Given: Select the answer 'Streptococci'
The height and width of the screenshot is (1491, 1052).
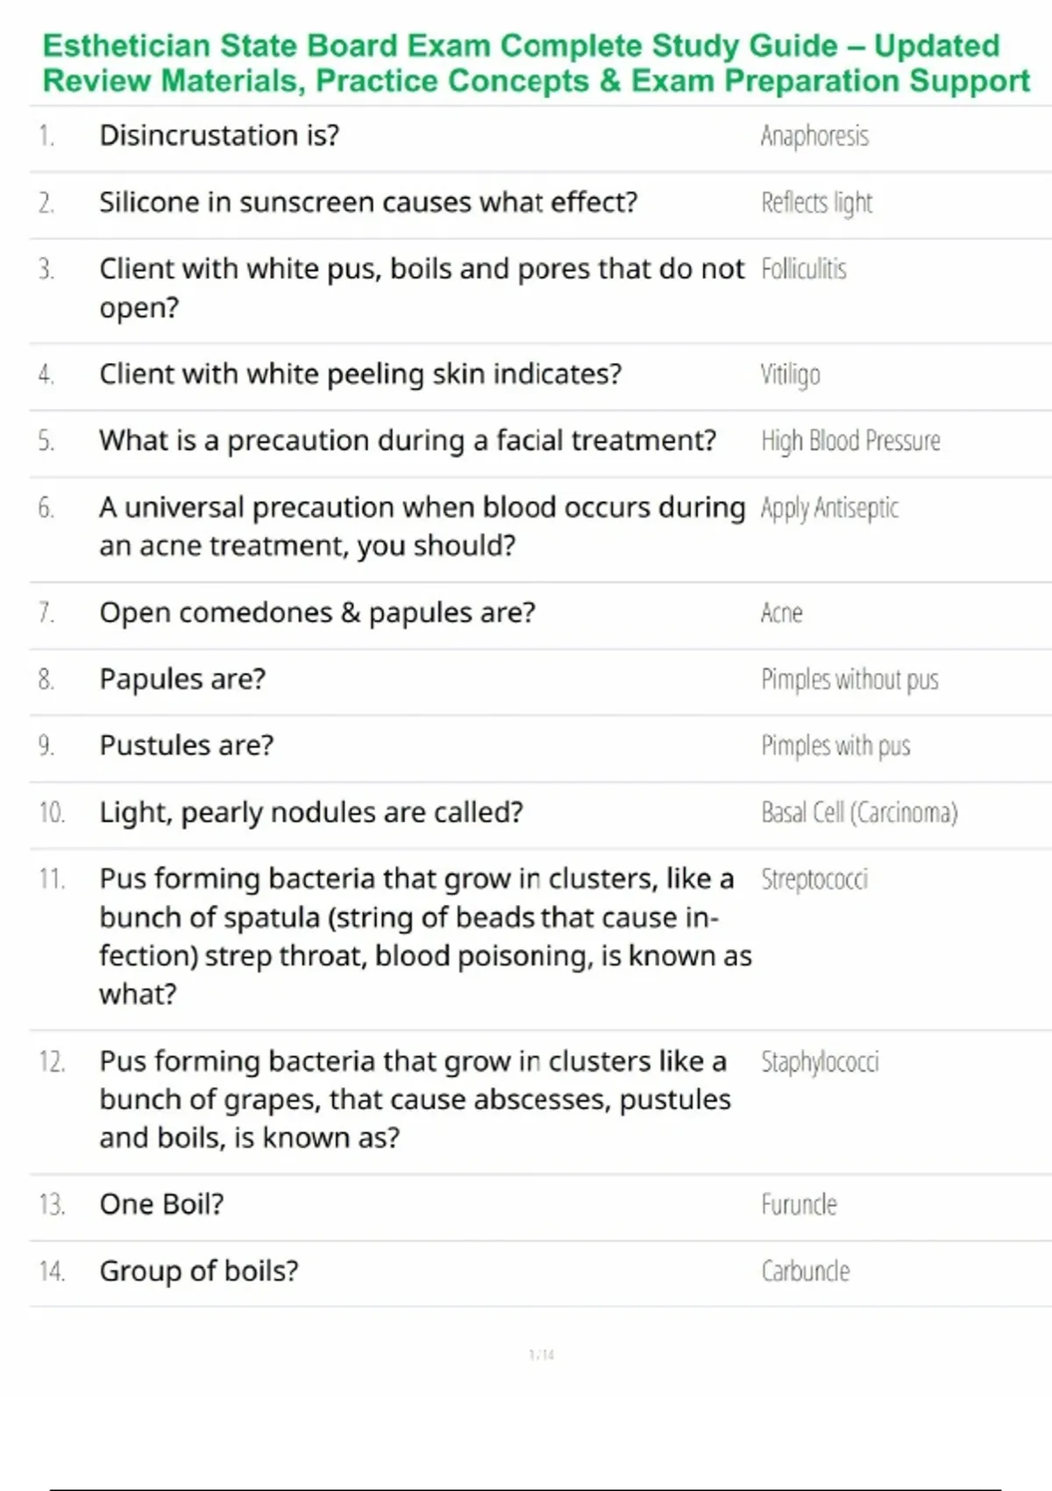Looking at the screenshot, I should 814,880.
